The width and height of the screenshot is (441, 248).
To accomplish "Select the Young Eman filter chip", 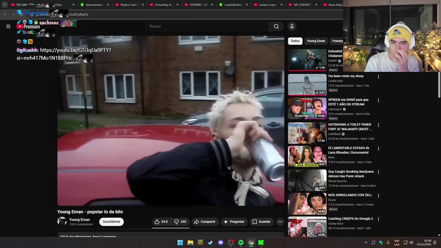I will (316, 41).
